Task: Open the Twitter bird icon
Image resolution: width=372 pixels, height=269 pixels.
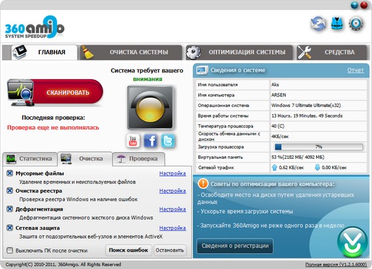Action: (x=168, y=141)
